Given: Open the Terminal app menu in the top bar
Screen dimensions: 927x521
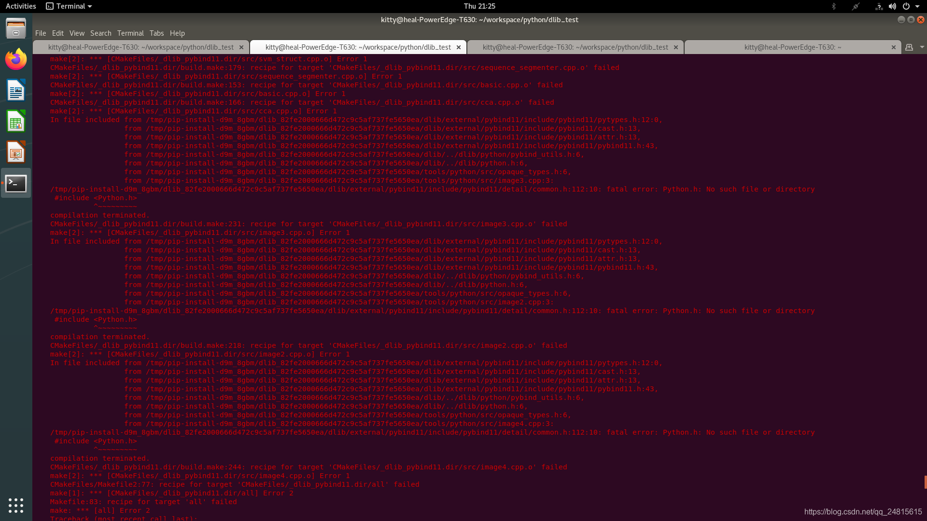Looking at the screenshot, I should (69, 6).
